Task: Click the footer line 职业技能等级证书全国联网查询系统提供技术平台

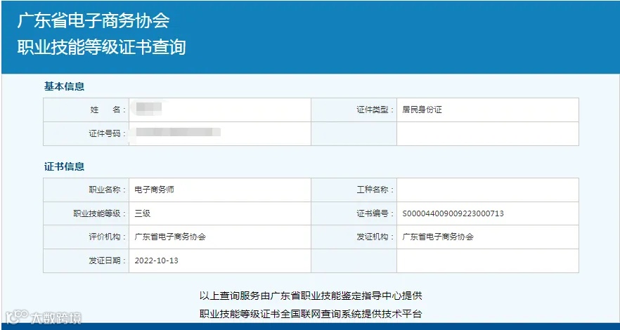Action: pos(311,315)
